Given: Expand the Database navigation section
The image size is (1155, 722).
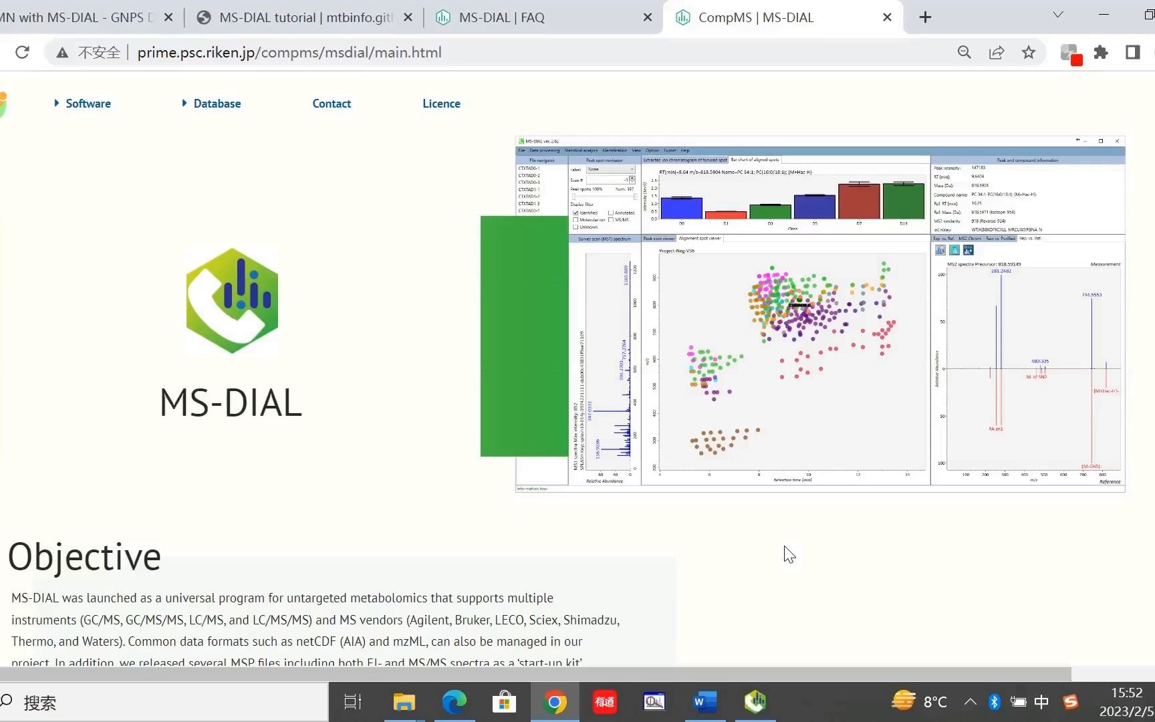Looking at the screenshot, I should [217, 103].
